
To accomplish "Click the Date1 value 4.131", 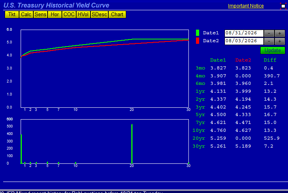I will [x=218, y=91].
